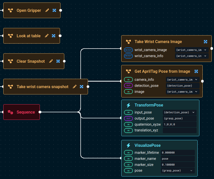Screen dimensions: 214x179
Task: Click Take Wrist Camera Image subtree type icon
Action: 129,42
